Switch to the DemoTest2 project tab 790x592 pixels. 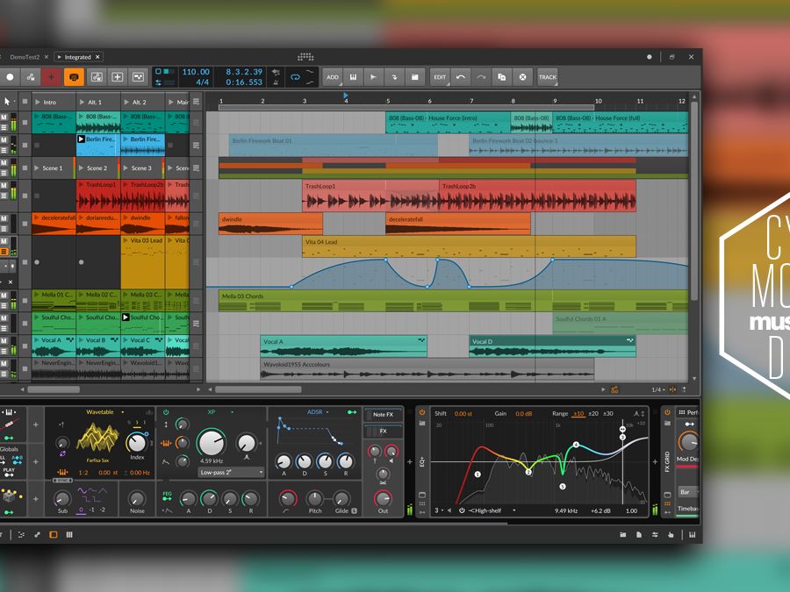(25, 57)
